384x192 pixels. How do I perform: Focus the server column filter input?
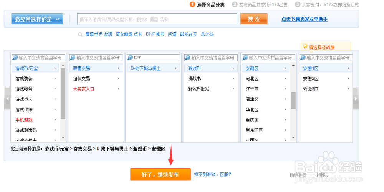click(326, 58)
